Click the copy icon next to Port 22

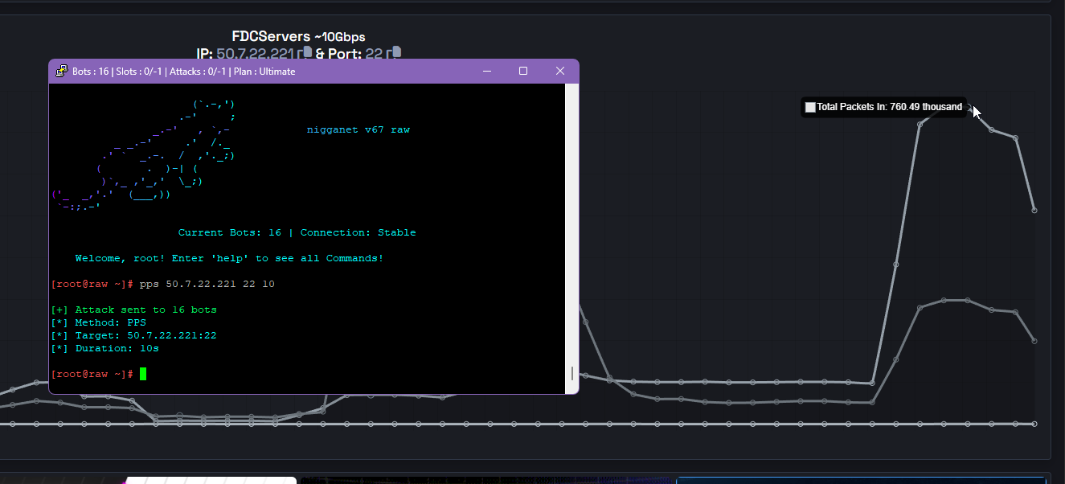coord(393,53)
